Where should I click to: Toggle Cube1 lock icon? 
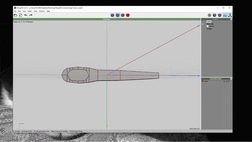coord(226,81)
